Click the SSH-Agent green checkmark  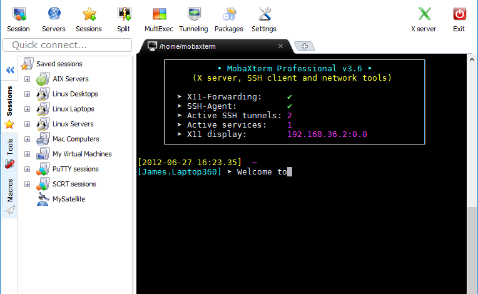tap(290, 106)
